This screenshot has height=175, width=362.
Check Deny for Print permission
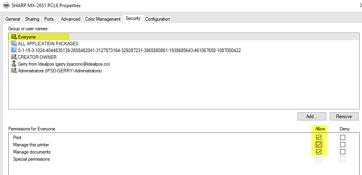[x=342, y=138]
